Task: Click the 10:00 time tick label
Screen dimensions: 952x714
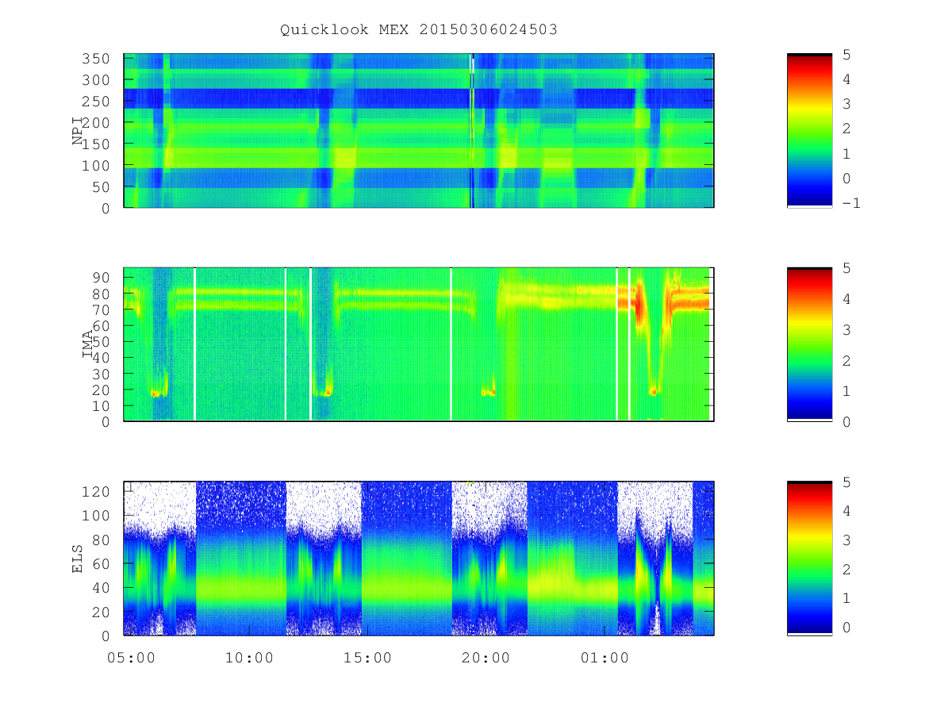Action: click(249, 658)
